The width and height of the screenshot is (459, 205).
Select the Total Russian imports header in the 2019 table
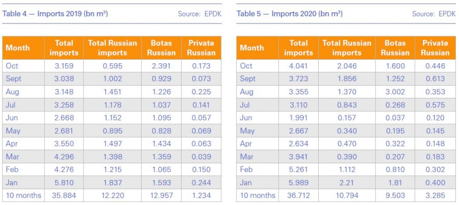pyautogui.click(x=112, y=48)
